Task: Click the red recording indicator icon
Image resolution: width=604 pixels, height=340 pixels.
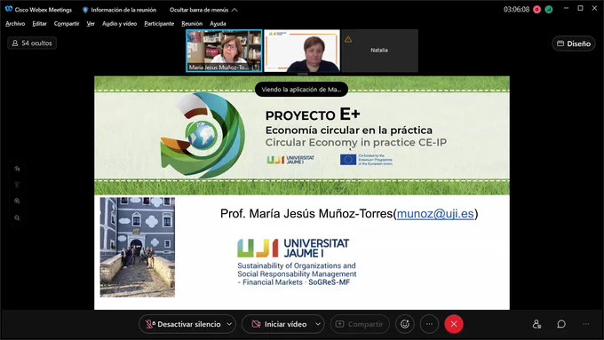Action: [x=537, y=10]
